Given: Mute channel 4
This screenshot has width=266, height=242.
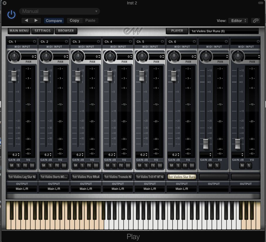Looking at the screenshot, I should tap(108, 166).
